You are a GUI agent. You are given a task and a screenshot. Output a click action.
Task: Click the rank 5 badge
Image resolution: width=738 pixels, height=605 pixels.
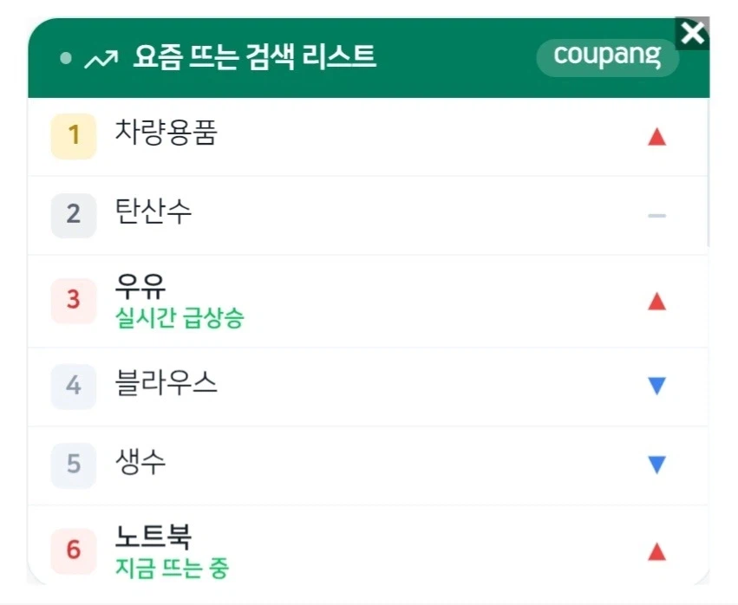tap(74, 465)
